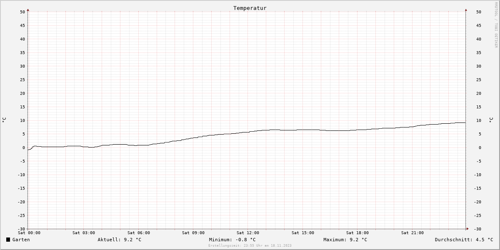The height and width of the screenshot is (250, 500).
Task: Click the left y-axis "40" label
Action: pos(23,39)
